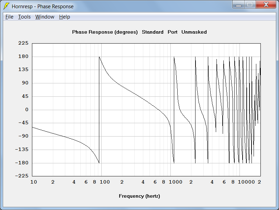Minimize the Hornresp window

click(x=238, y=5)
